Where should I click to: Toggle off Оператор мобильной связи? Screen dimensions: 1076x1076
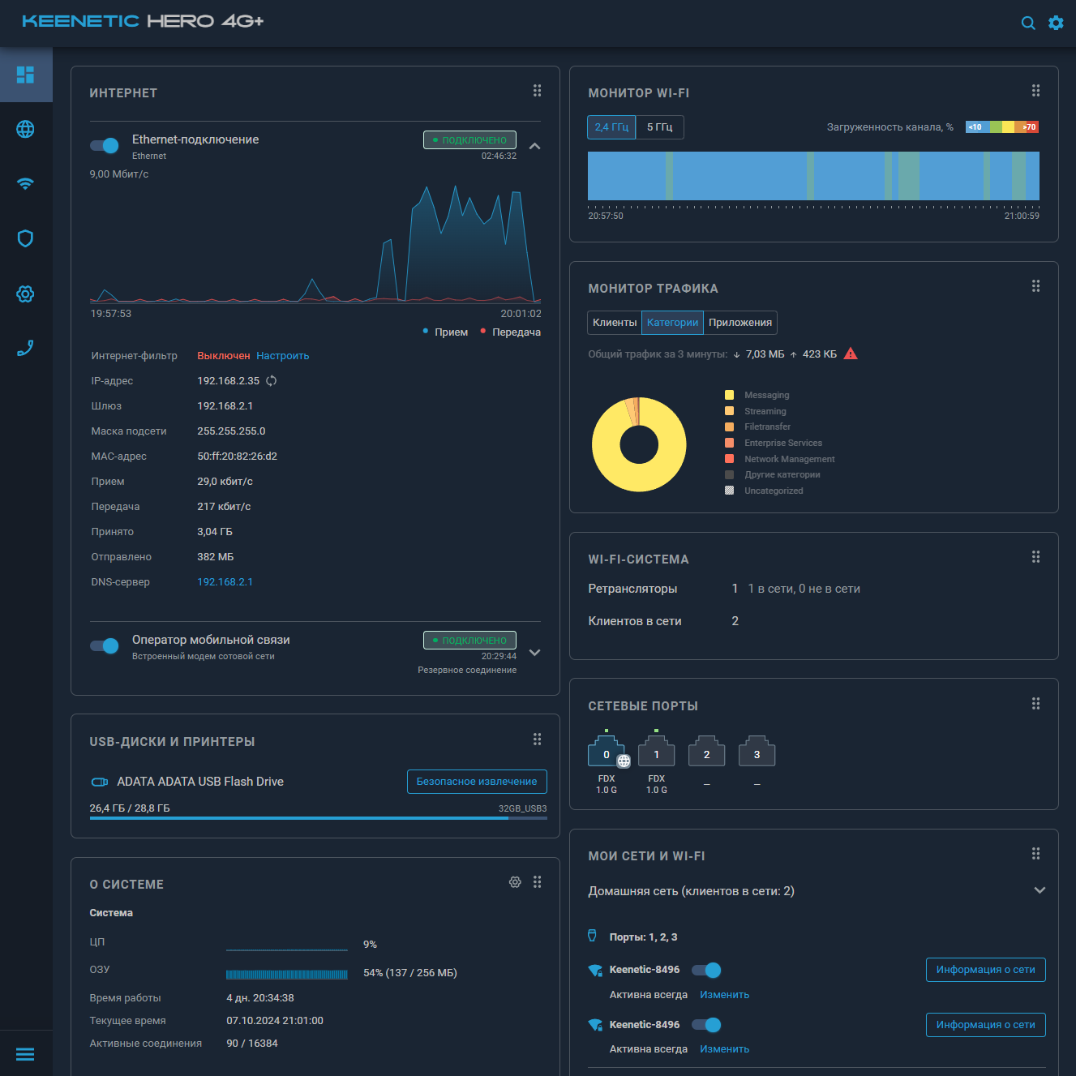point(105,645)
